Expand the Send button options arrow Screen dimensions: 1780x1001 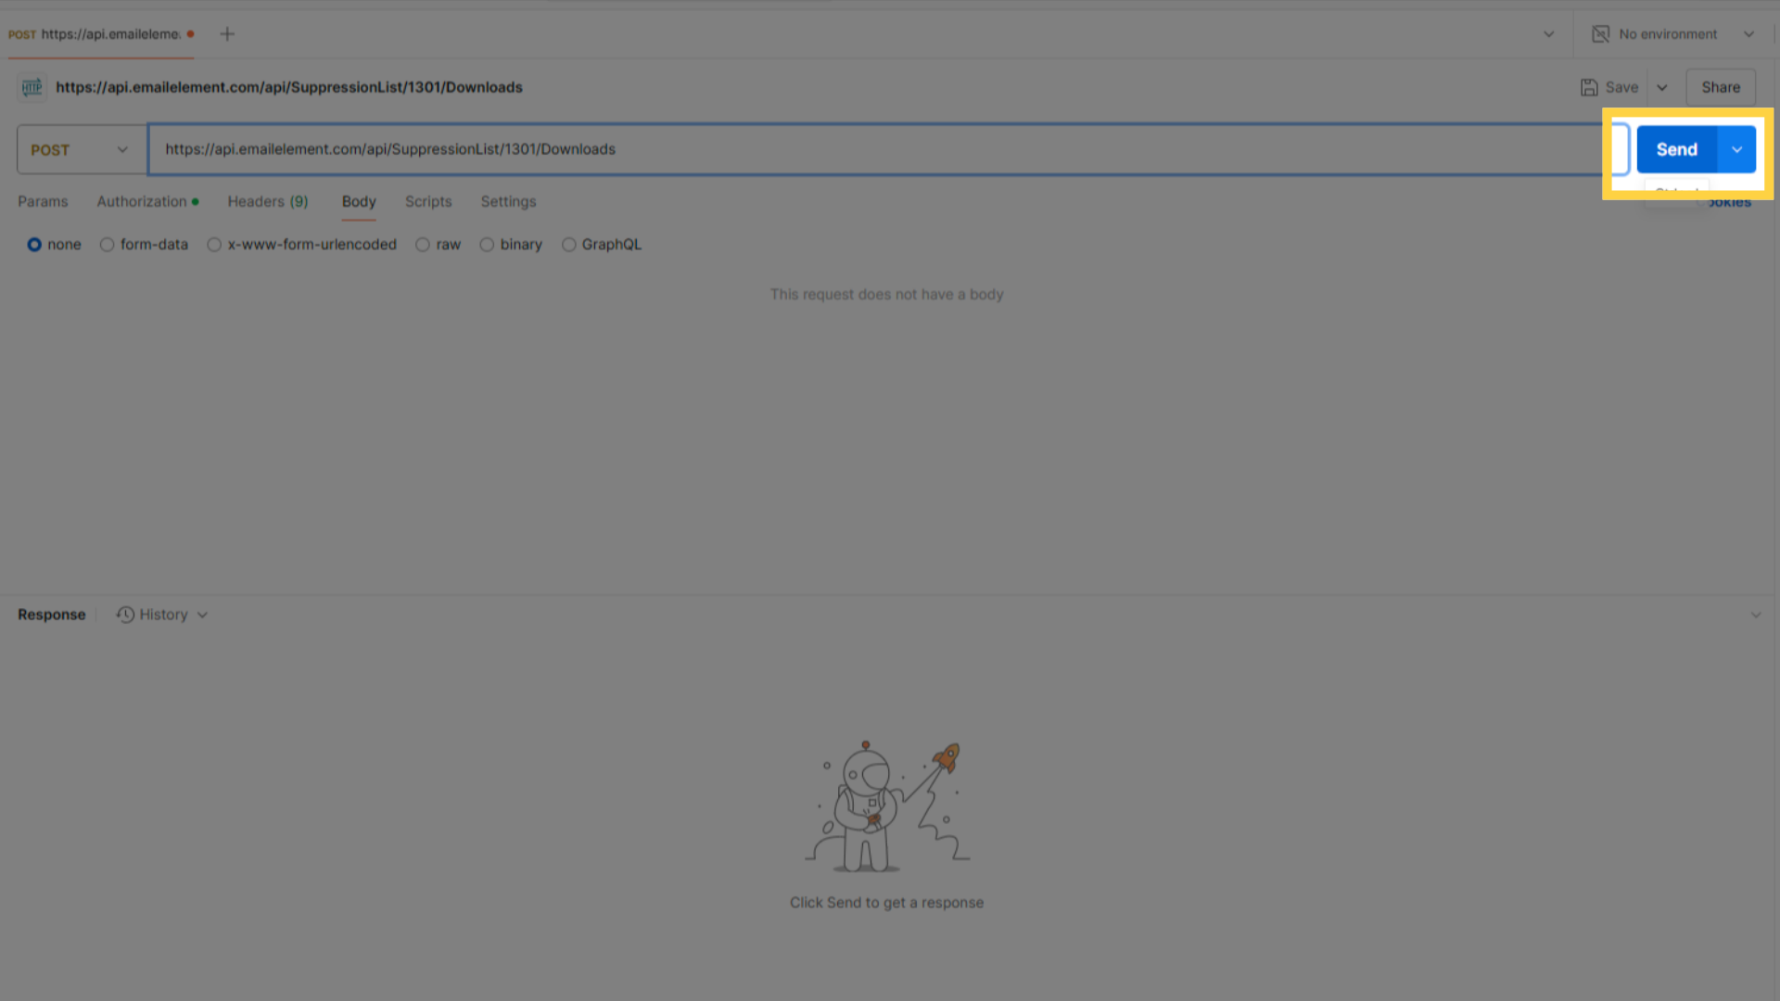pos(1737,149)
